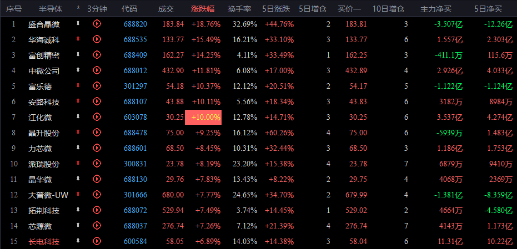Image resolution: width=517 pixels, height=249 pixels.
Task: Click the play icon in the 大普微-UW row
Action: 97,194
